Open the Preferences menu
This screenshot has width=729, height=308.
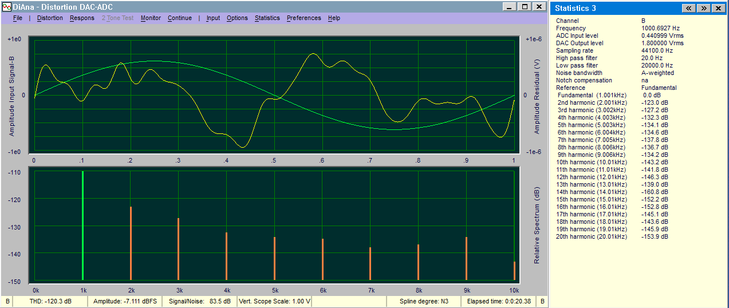click(x=304, y=18)
